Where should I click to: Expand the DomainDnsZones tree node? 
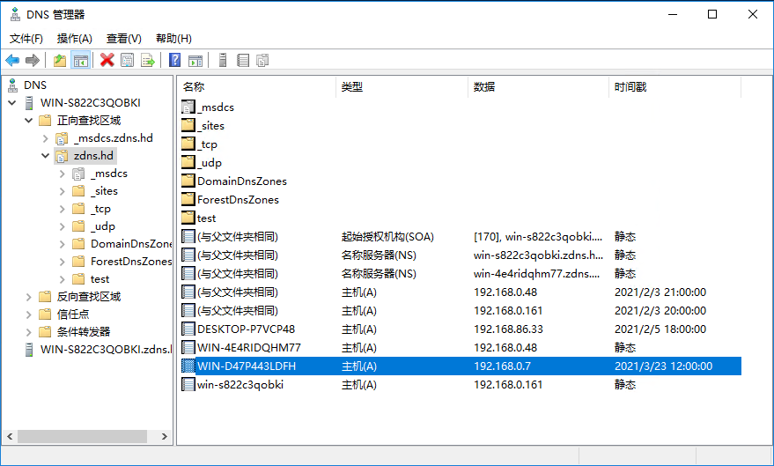click(x=63, y=244)
